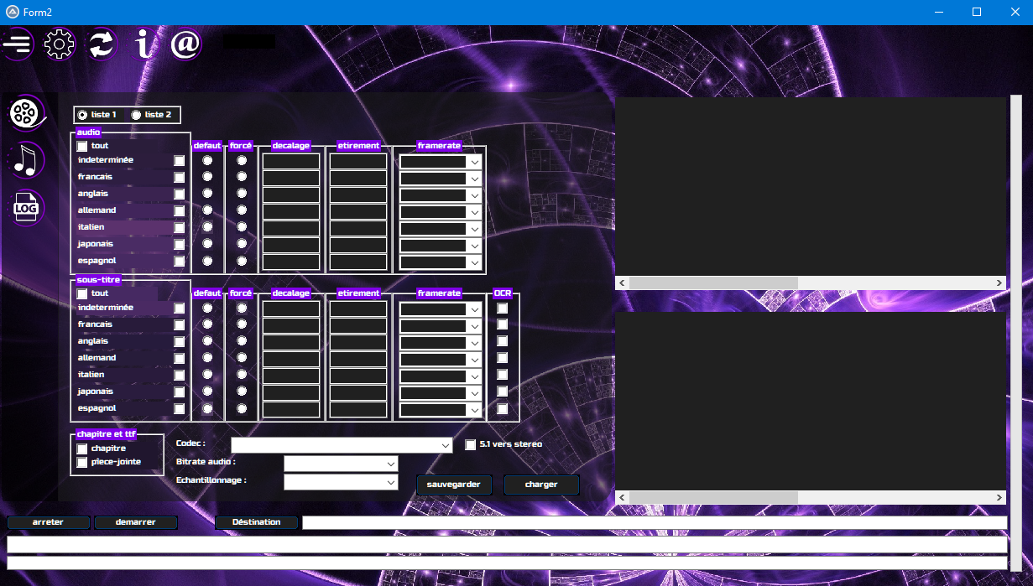Open audio indeterminée framerate dropdown

(474, 162)
